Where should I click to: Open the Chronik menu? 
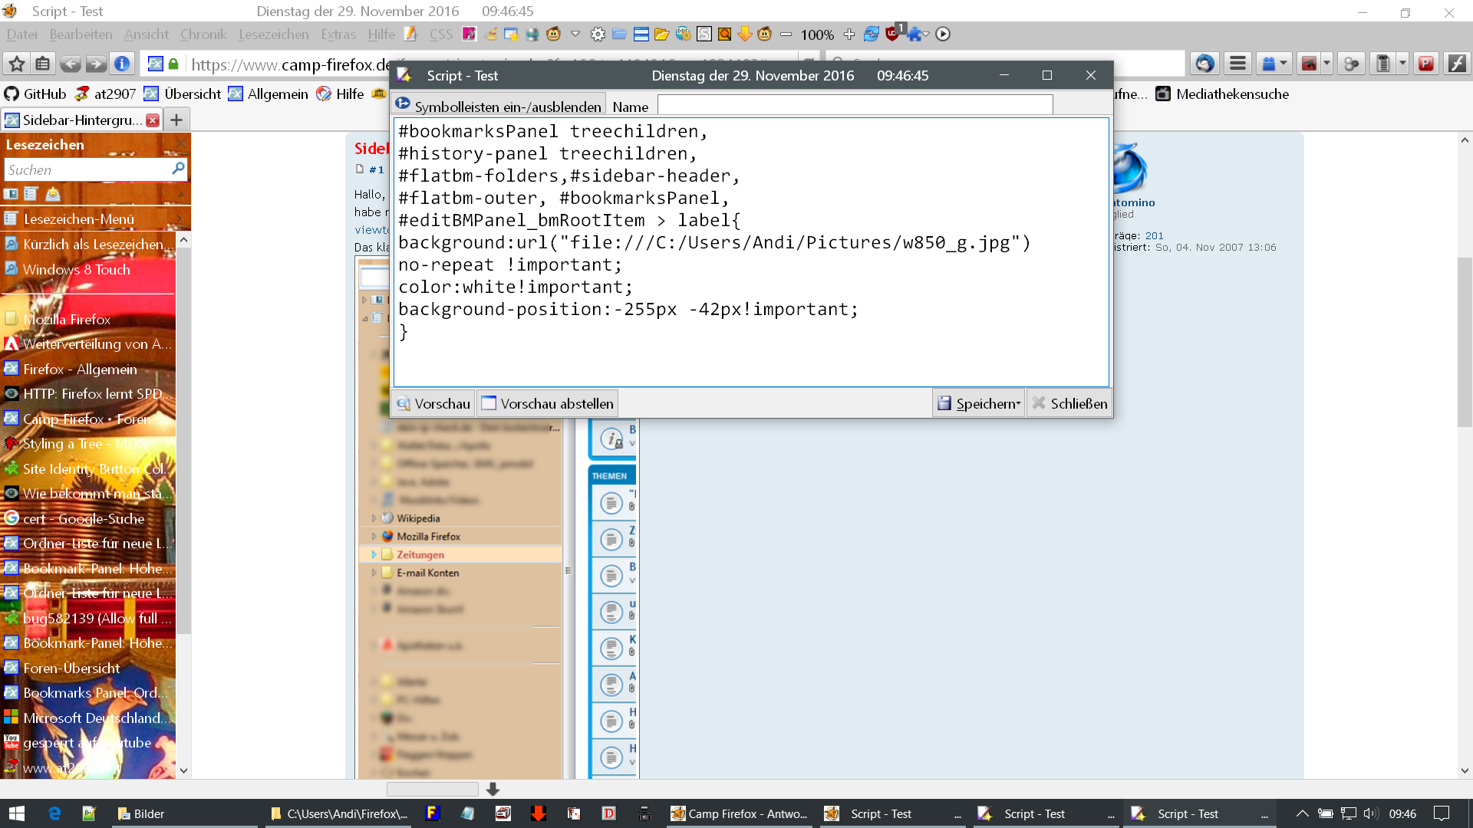click(x=203, y=34)
